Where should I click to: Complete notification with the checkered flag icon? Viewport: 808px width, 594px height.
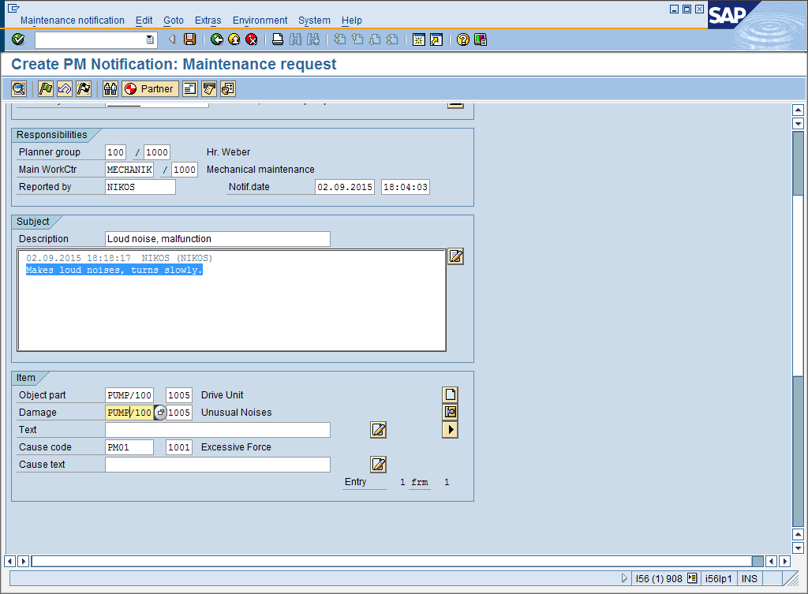(84, 88)
